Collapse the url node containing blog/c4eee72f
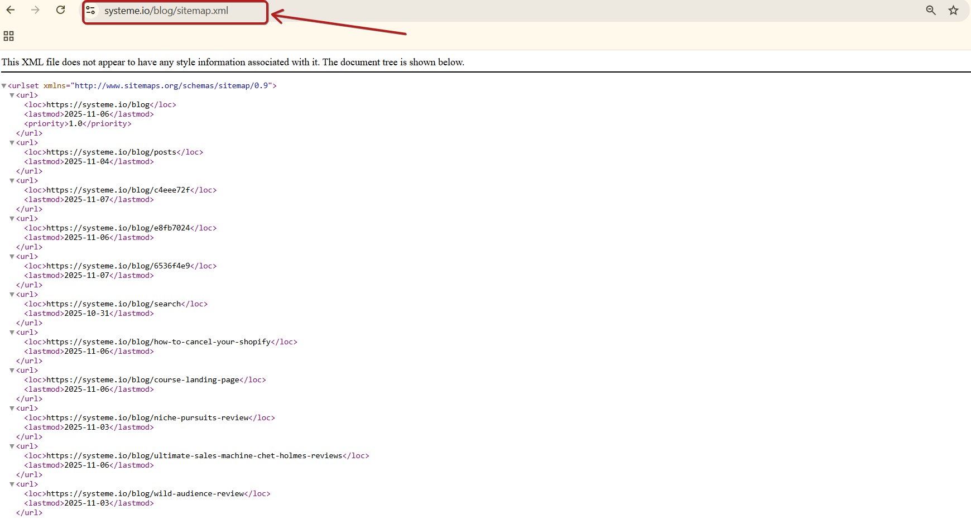 pos(12,181)
